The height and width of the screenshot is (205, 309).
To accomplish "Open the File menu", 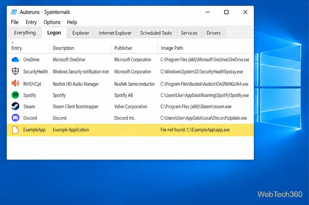I will point(15,22).
